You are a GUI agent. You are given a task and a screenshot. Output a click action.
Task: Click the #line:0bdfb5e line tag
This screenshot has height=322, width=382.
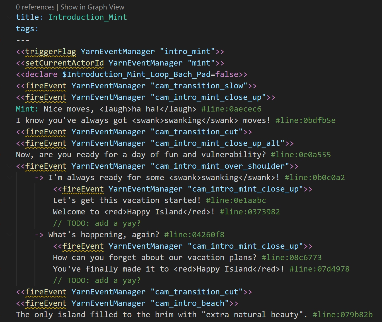tap(305, 120)
